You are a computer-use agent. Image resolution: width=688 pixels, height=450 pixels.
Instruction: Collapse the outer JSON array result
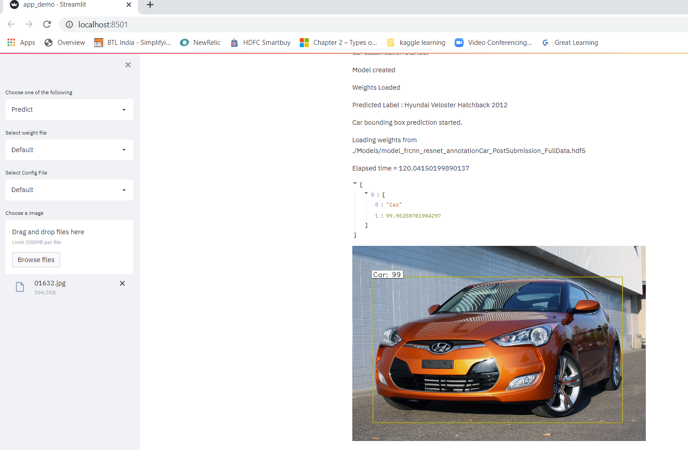tap(355, 183)
